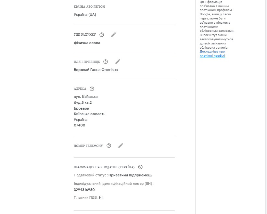Click the Бровари city line
This screenshot has width=267, height=214.
coord(82,108)
